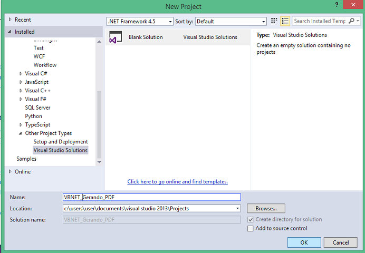Click the Online label
This screenshot has width=365, height=253.
pyautogui.click(x=23, y=172)
